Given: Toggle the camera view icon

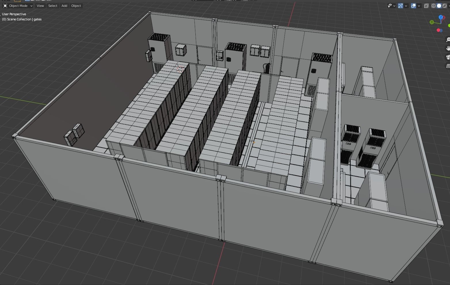Looking at the screenshot, I should (448, 57).
